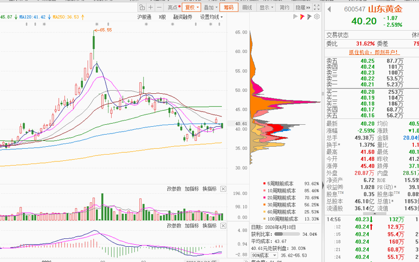Viewport: 419px width, 262px height.
Task: Click the MA120:41.42 legend label
Action: (33, 17)
